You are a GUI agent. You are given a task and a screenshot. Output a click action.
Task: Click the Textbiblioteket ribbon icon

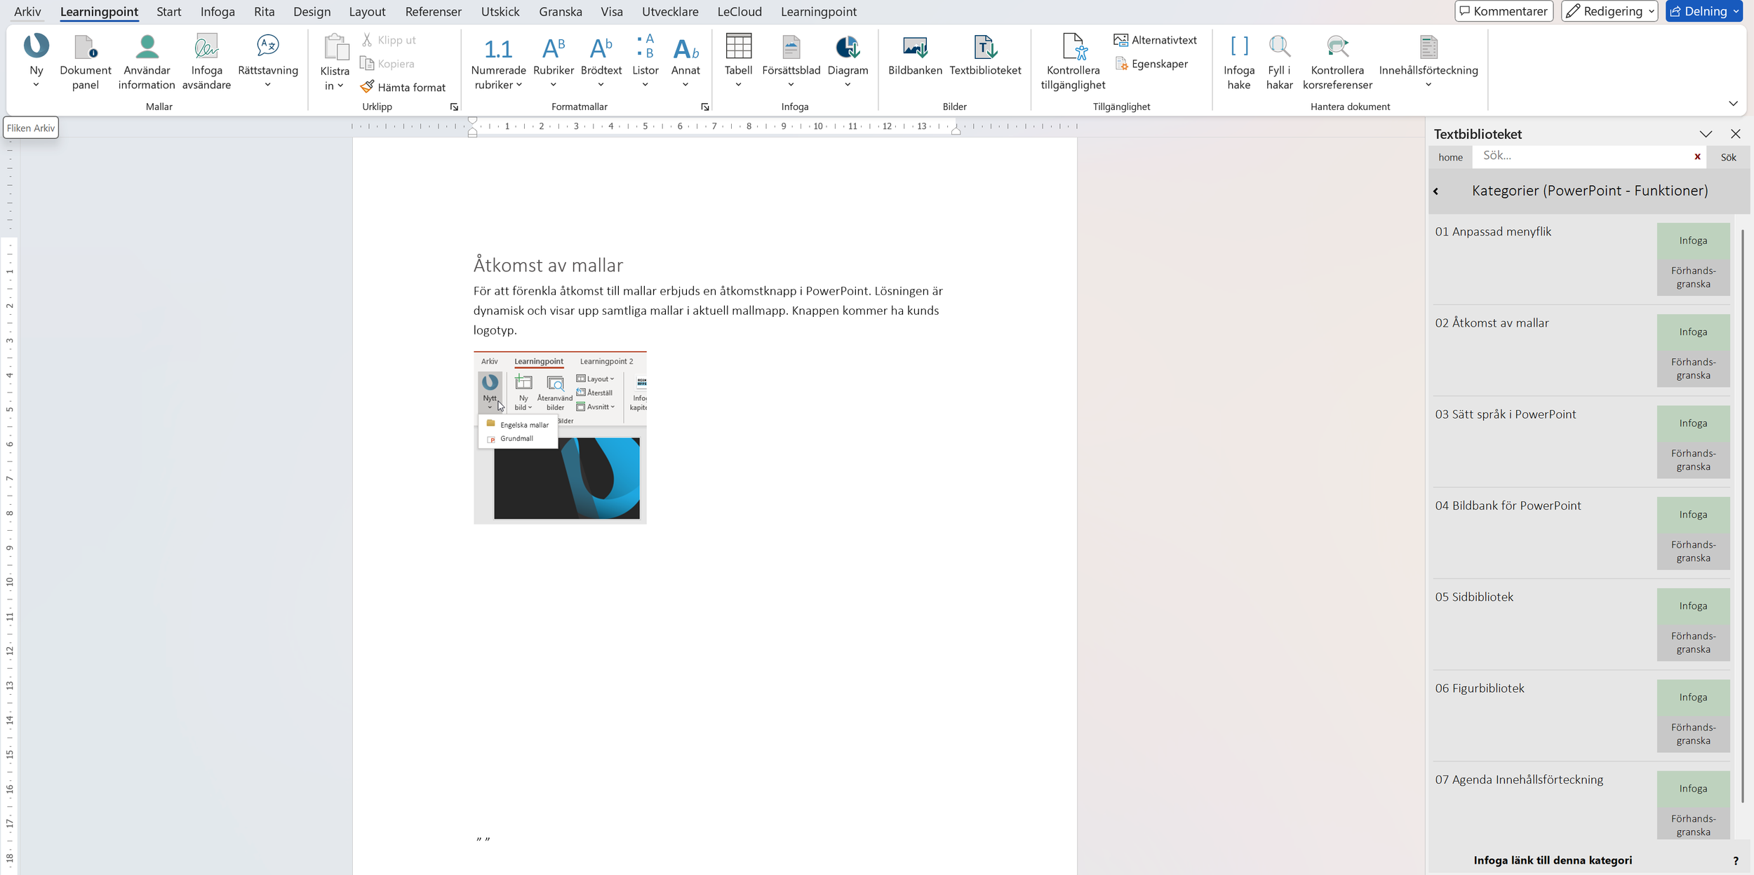coord(984,48)
